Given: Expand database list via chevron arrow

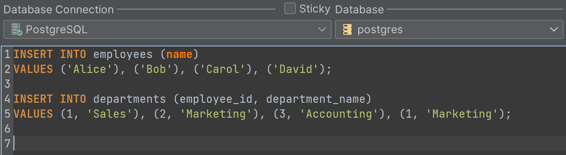Looking at the screenshot, I should tap(554, 29).
